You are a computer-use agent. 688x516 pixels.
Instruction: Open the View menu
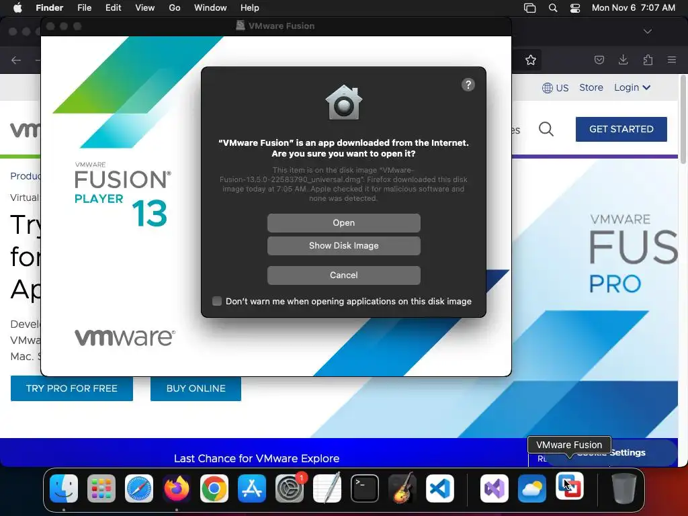click(145, 8)
